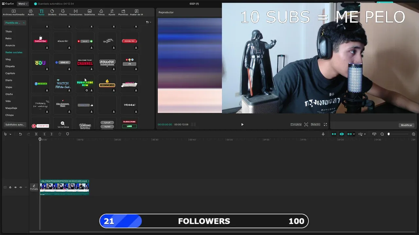Select the FOLLOW text template

coord(107,62)
